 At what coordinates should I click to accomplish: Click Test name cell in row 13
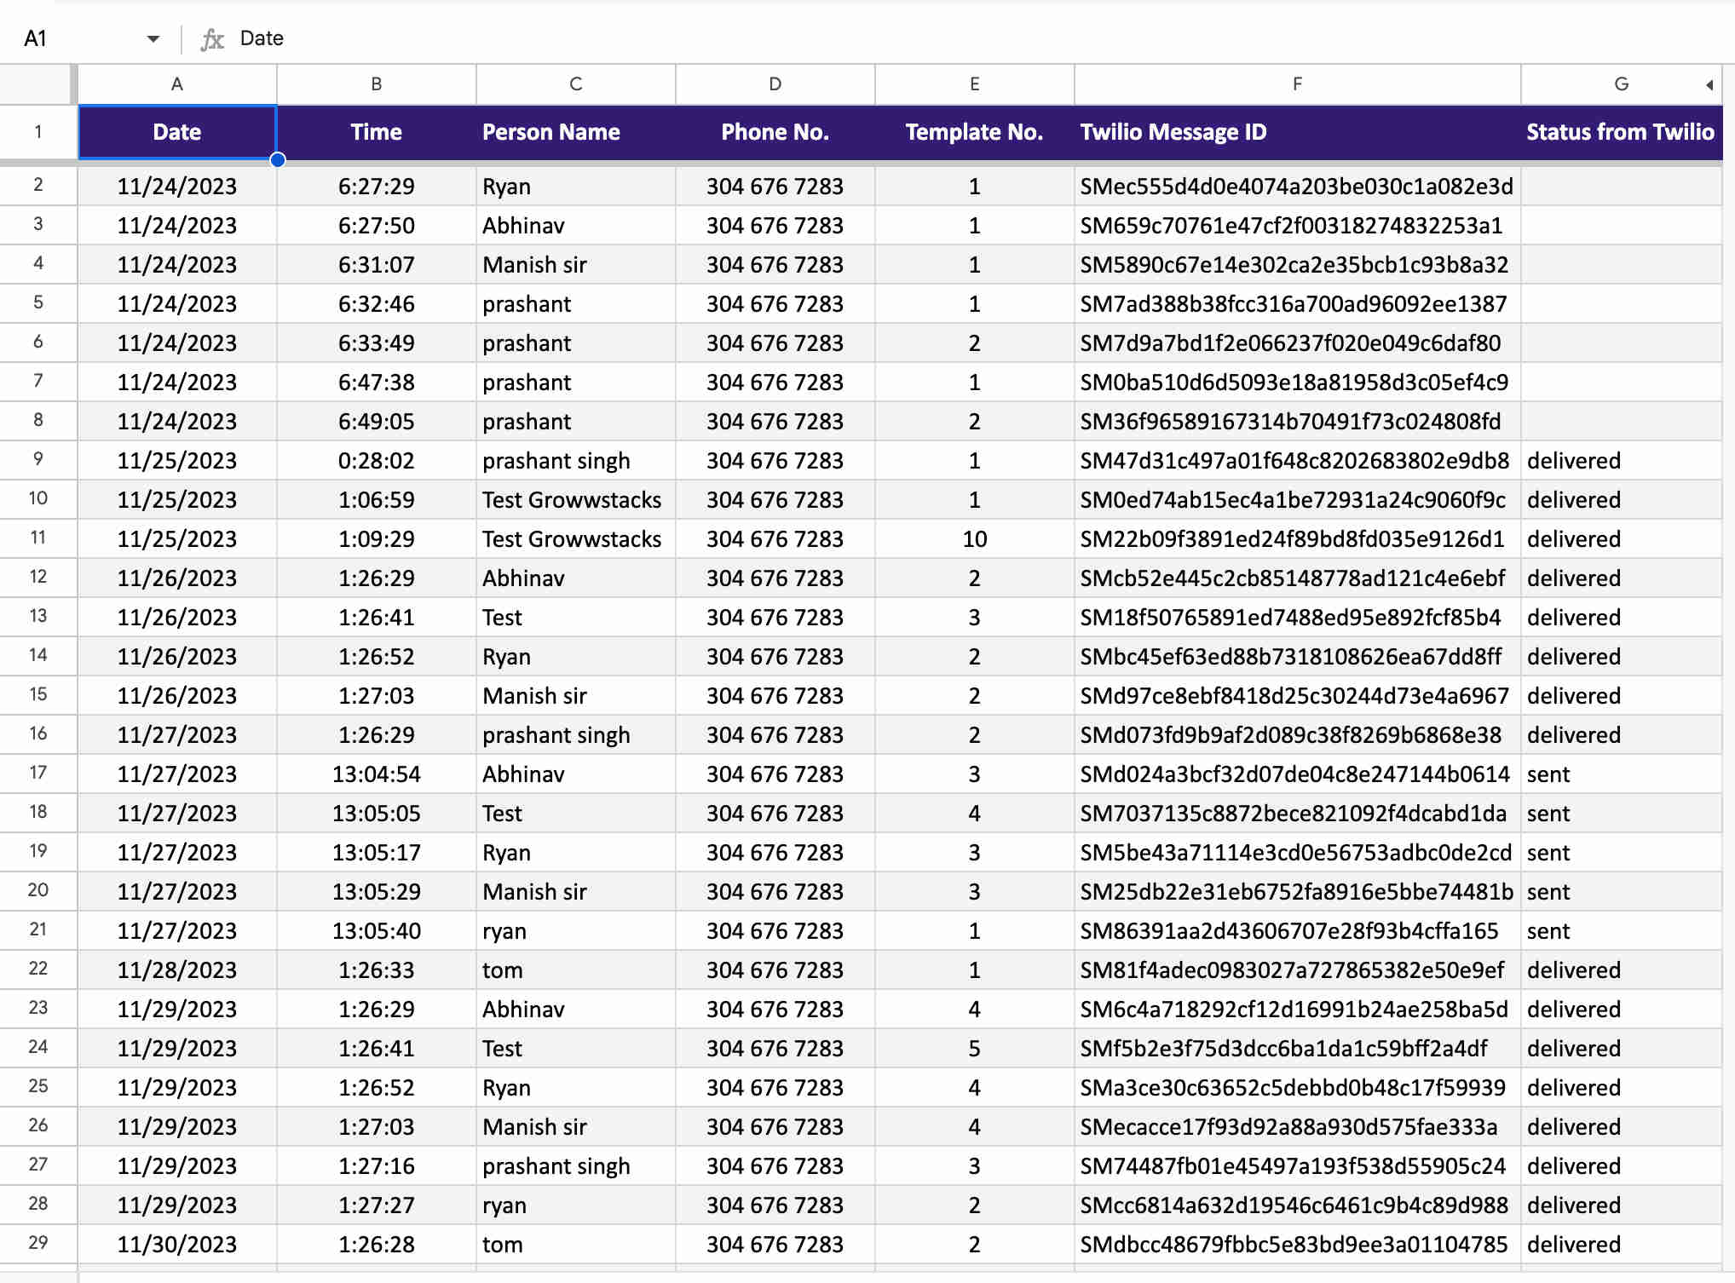click(576, 618)
